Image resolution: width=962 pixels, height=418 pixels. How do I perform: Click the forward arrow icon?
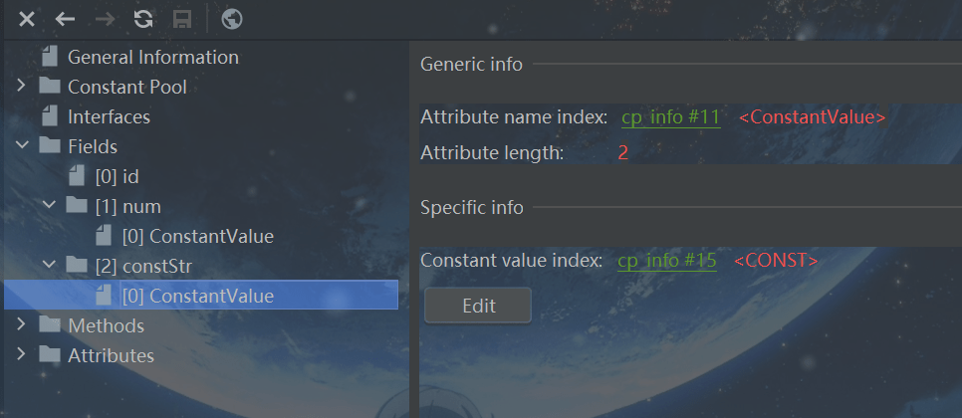105,19
